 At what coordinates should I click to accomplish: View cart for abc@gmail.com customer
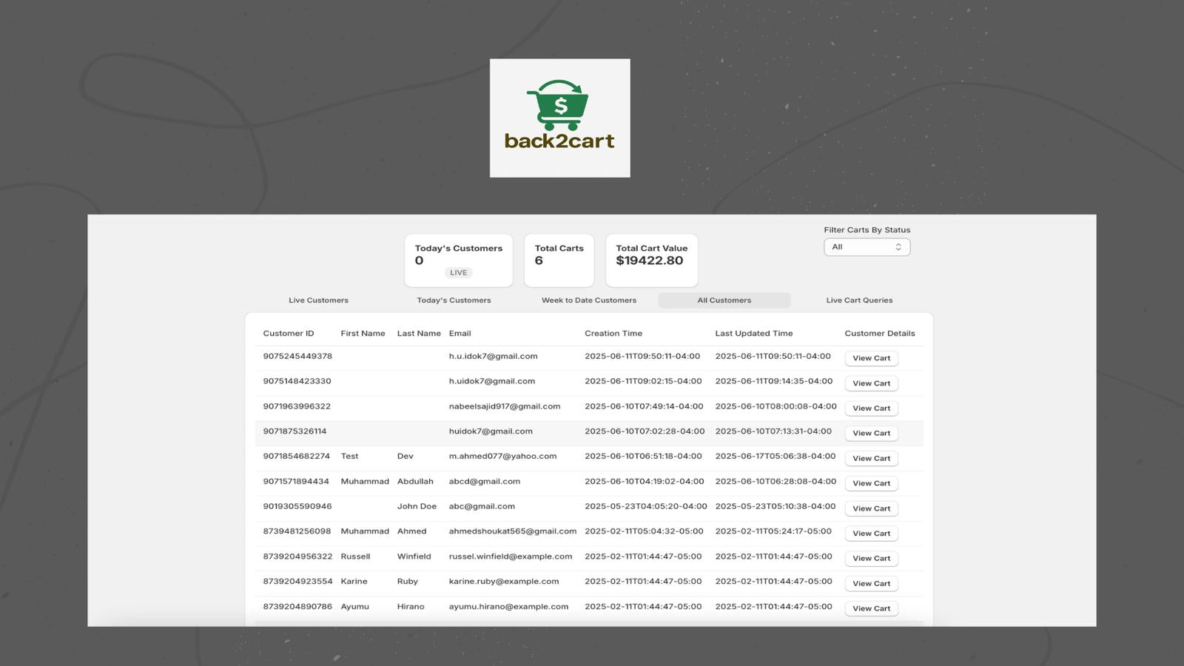(871, 508)
